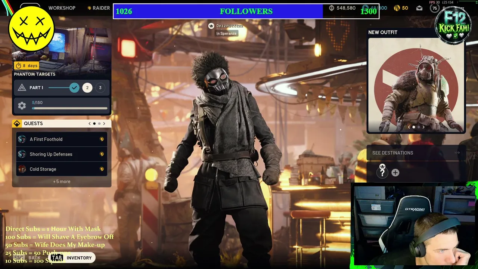The image size is (478, 269).
Task: Click the crown icon beside Dezznutttzz
Action: point(211,26)
